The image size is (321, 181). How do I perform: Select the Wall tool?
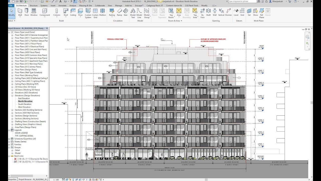tap(19, 12)
